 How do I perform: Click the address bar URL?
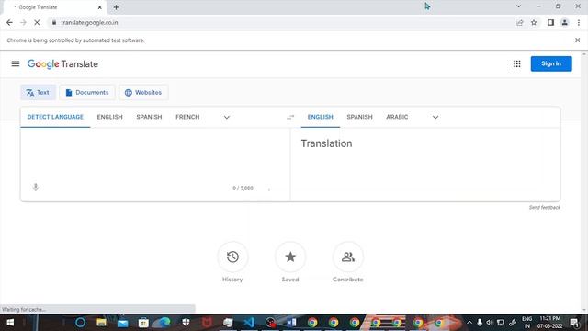[x=89, y=22]
